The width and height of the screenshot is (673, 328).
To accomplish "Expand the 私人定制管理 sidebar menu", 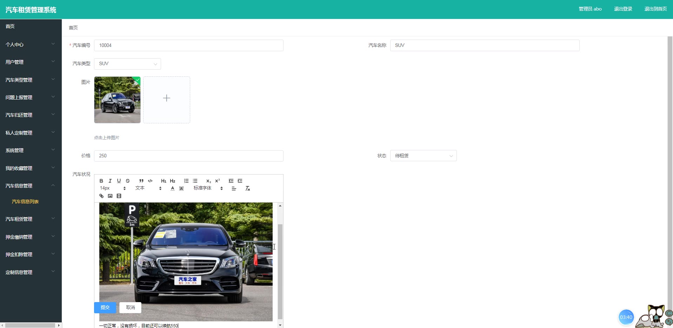I will [x=31, y=133].
